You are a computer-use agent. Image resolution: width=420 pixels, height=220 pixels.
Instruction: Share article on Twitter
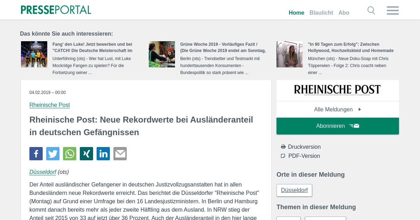53,154
